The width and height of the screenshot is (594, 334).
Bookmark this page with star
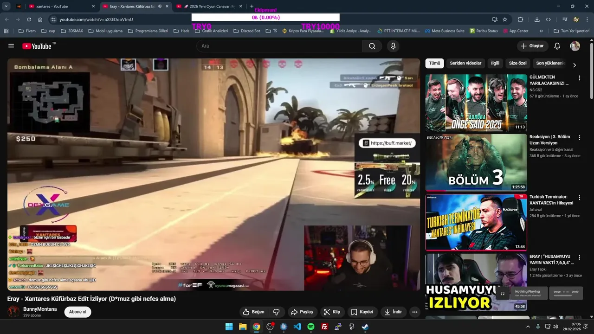point(505,19)
